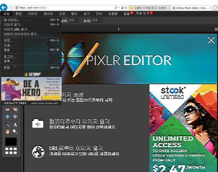Open the 파일 menu
218x172 pixels.
tap(6, 14)
